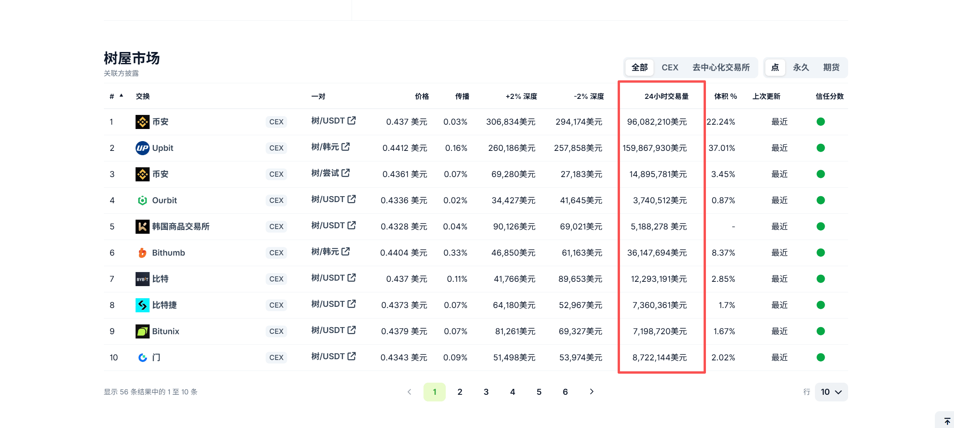This screenshot has height=428, width=954.
Task: Click the Upbit exchange logo icon
Action: pyautogui.click(x=142, y=148)
